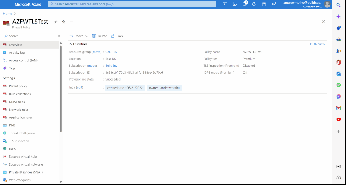Open the Outlook icon in sidebar
Image resolution: width=346 pixels, height=185 pixels.
coord(338,74)
